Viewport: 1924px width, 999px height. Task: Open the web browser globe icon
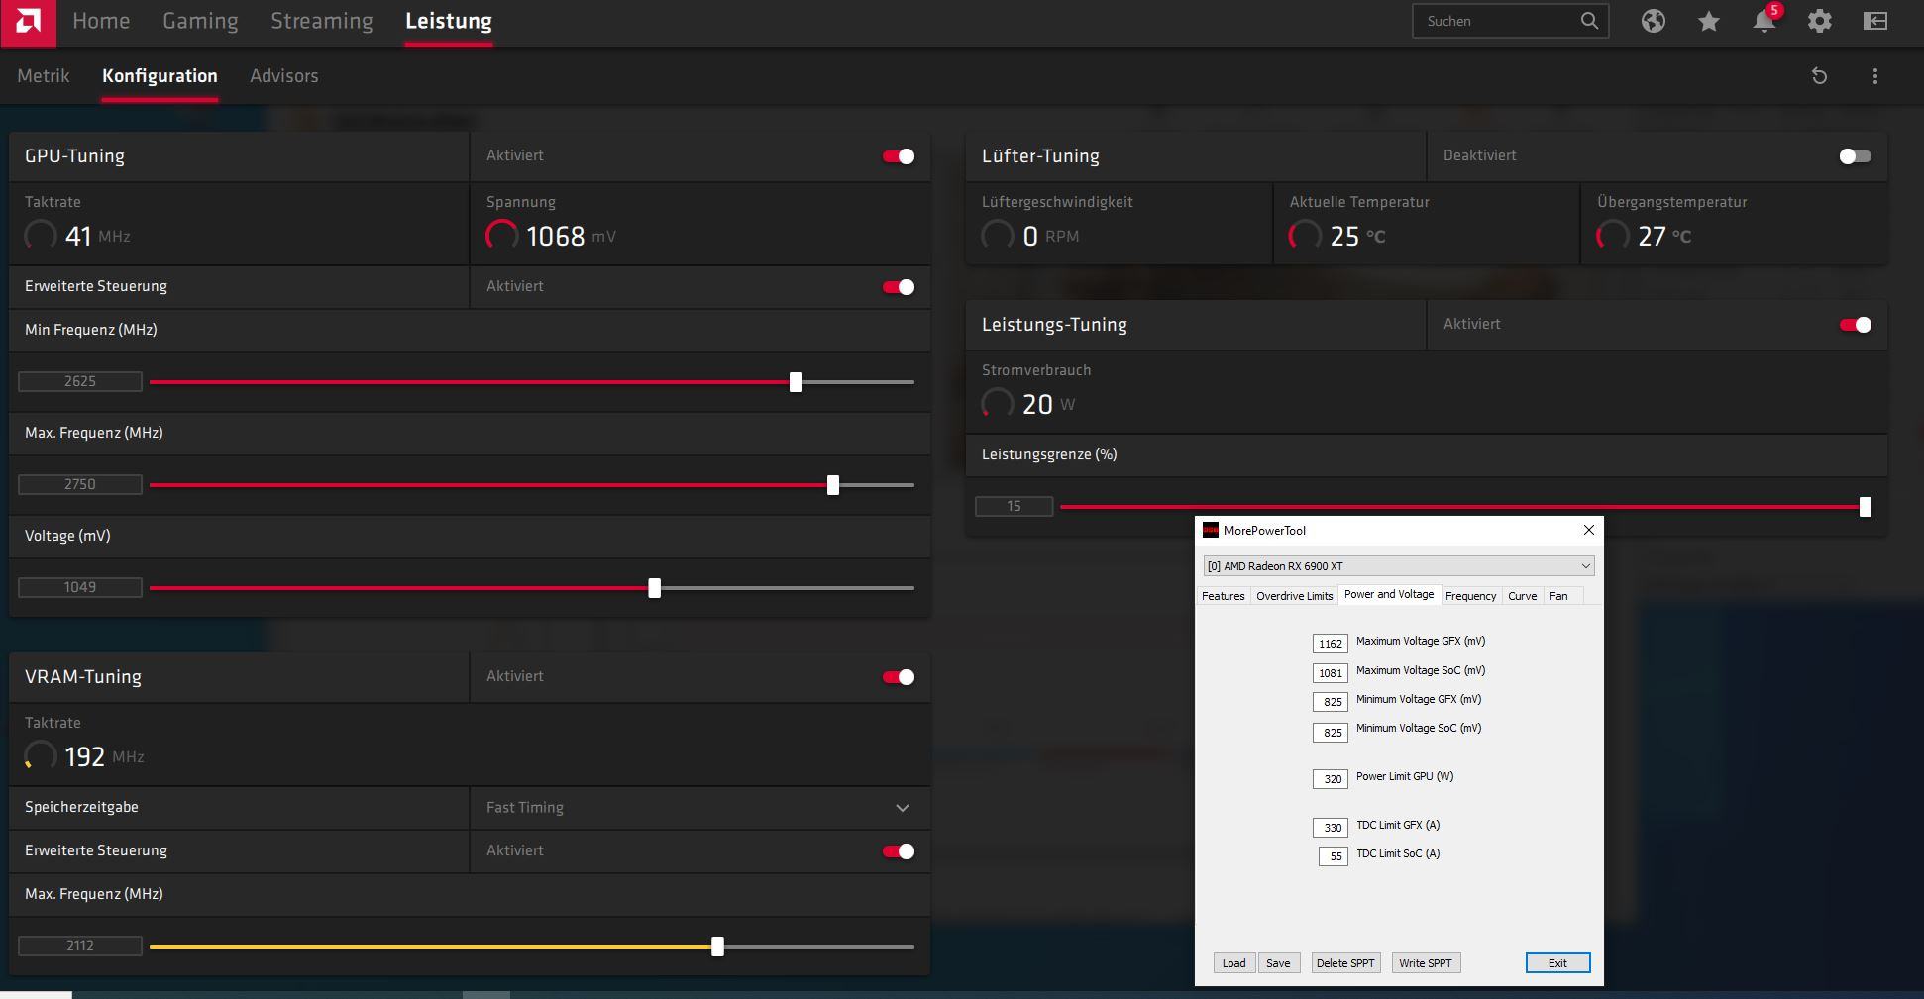1653,21
